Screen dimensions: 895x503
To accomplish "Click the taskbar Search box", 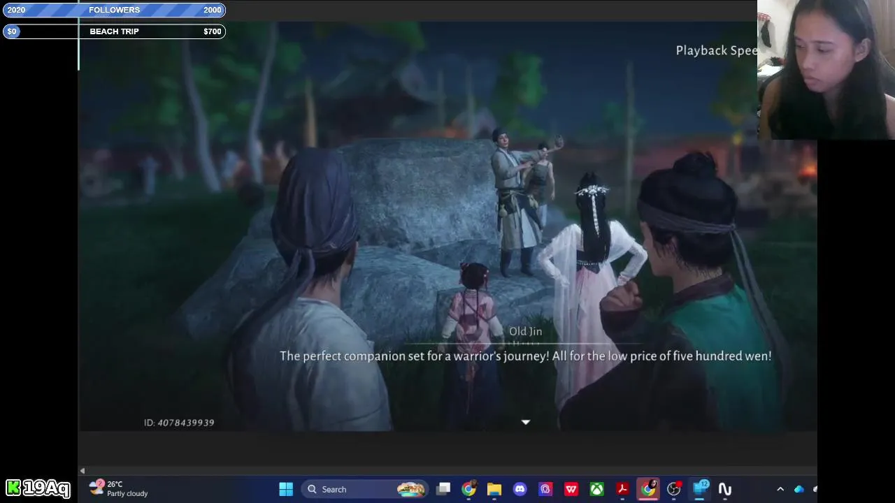I will [x=366, y=489].
